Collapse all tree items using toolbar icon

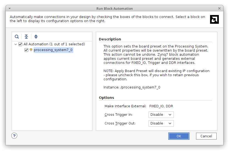(x=26, y=37)
